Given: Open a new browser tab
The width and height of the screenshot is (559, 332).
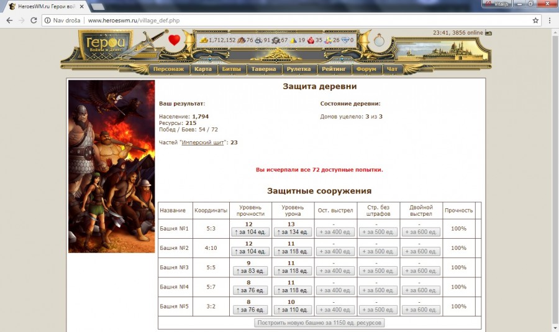Looking at the screenshot, I should click(x=98, y=6).
